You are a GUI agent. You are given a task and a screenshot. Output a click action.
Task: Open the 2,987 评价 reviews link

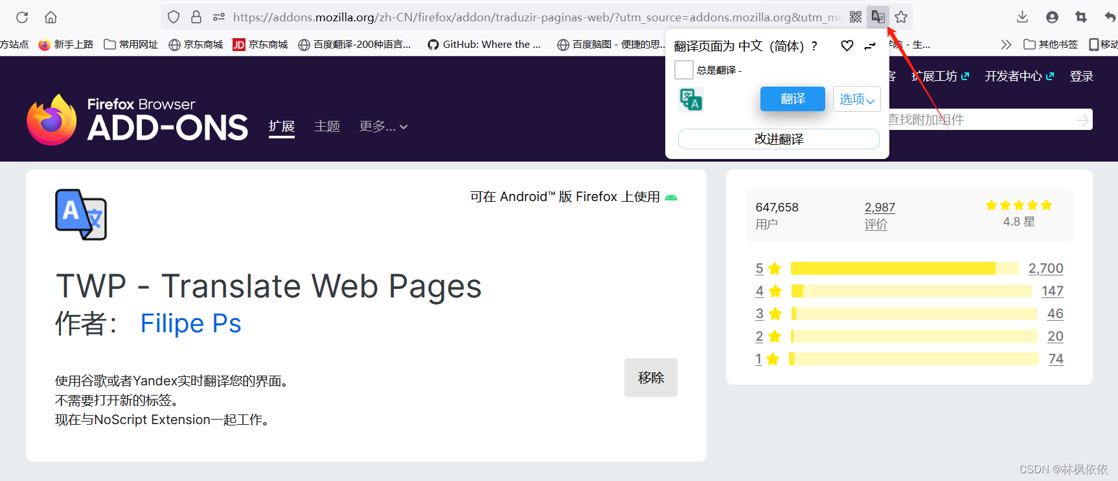[x=880, y=215]
